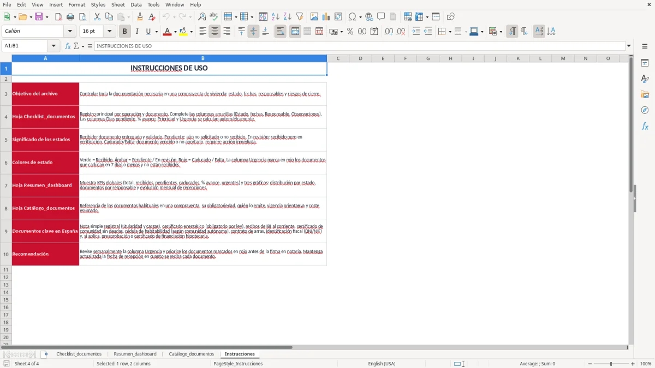Click the Insert Image icon
Image resolution: width=655 pixels, height=368 pixels.
[314, 17]
